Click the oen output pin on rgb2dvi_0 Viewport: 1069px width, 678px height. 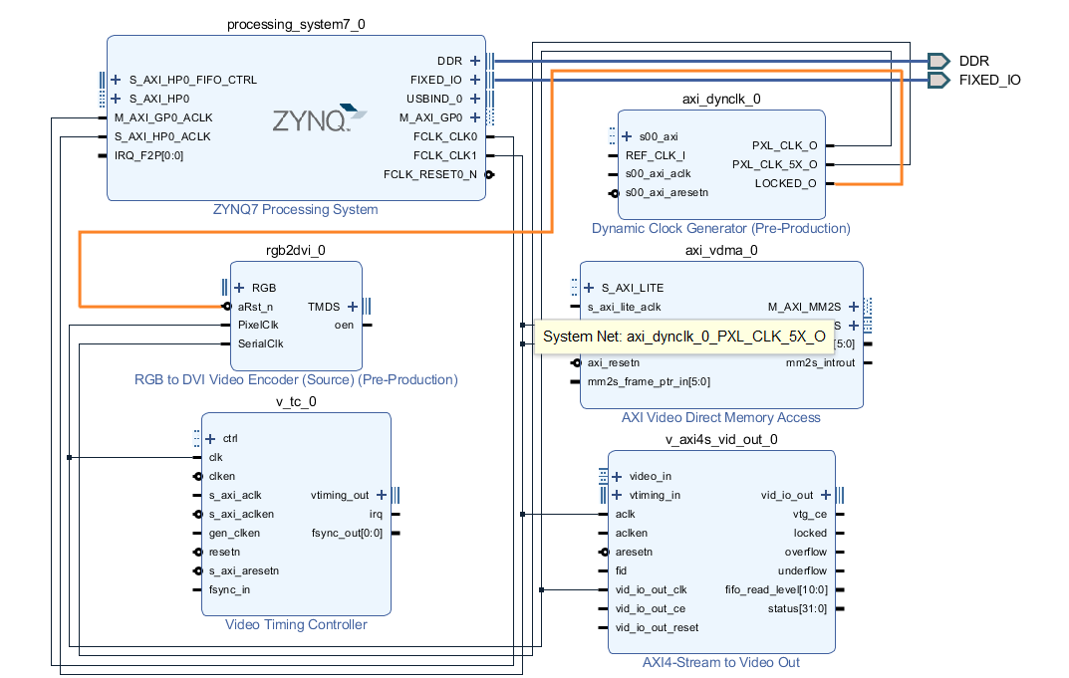pos(365,326)
